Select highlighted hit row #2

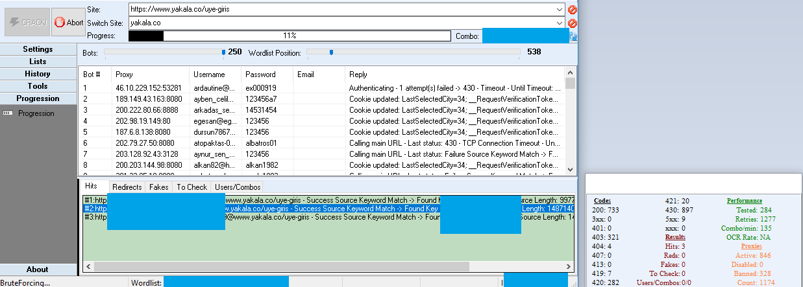[328, 209]
